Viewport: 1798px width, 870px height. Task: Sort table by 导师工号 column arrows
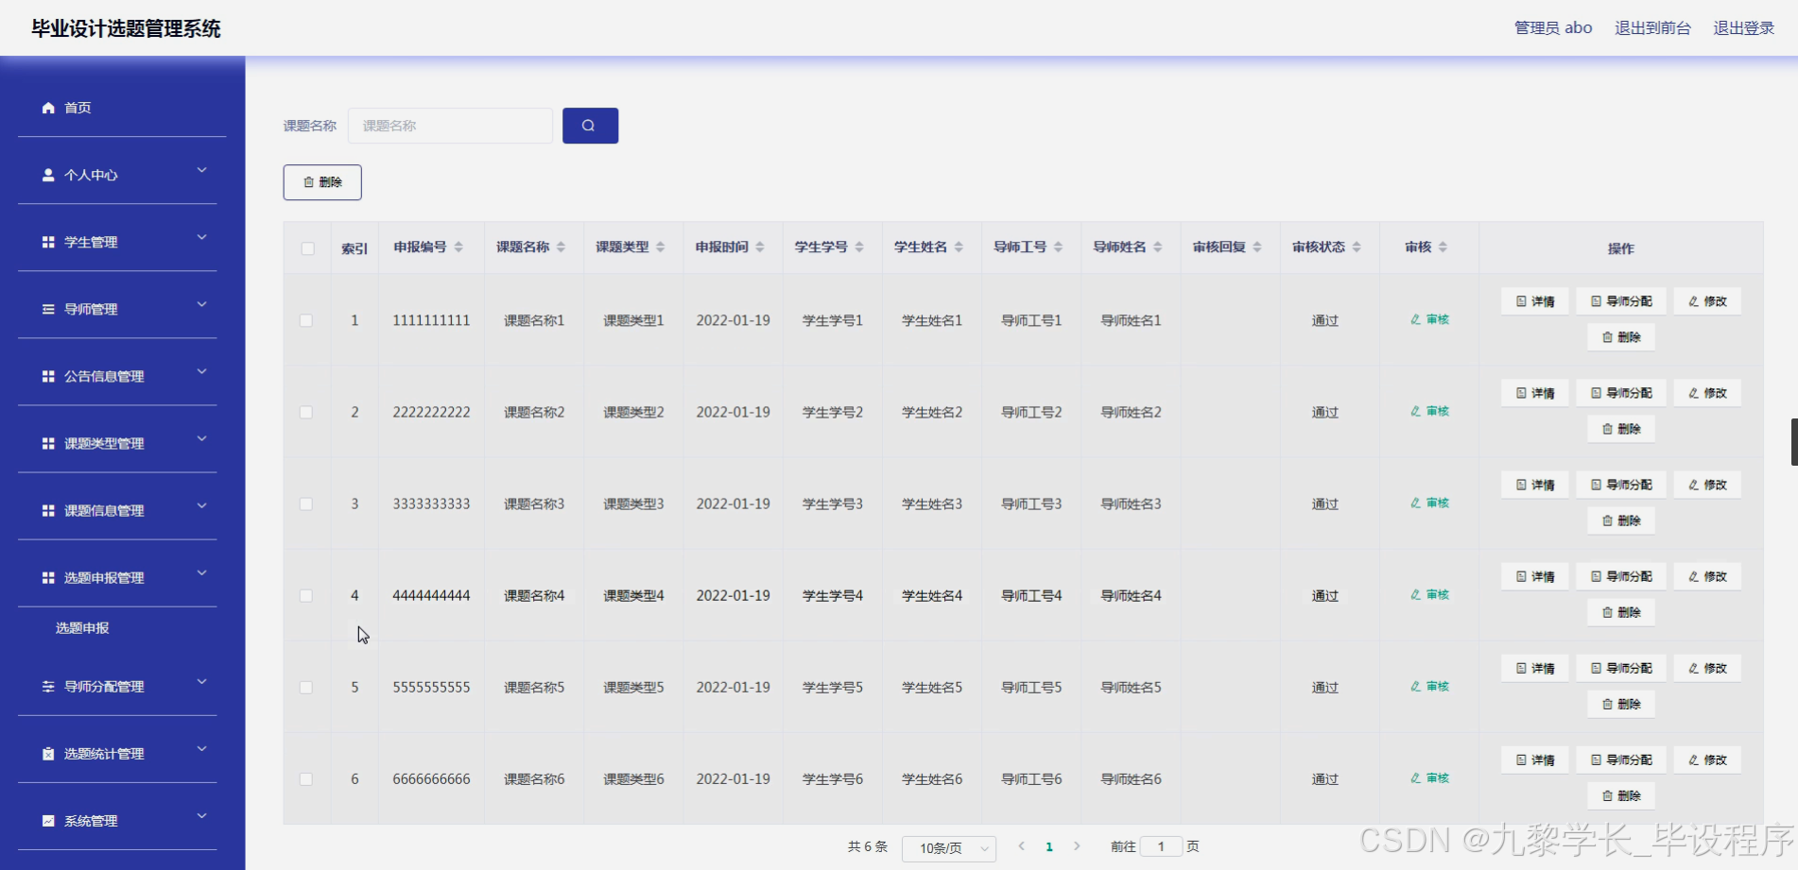pyautogui.click(x=1058, y=247)
